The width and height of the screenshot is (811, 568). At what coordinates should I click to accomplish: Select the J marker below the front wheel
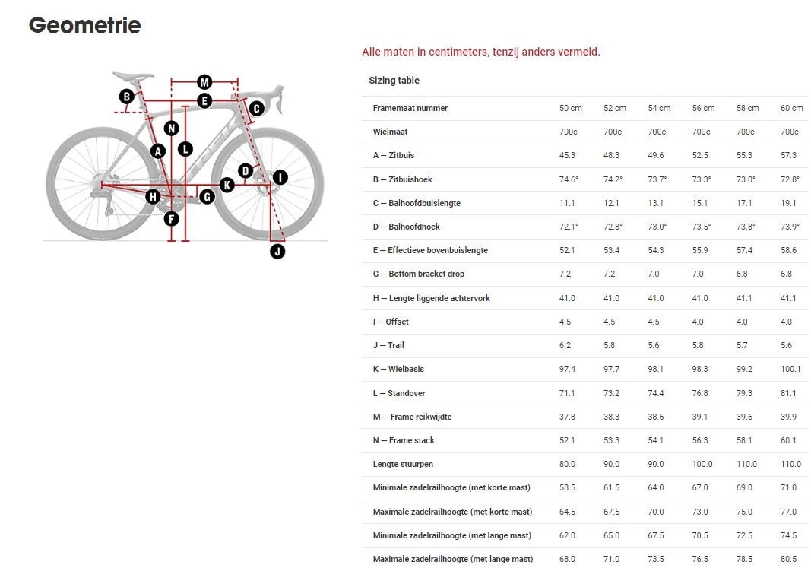tap(277, 251)
